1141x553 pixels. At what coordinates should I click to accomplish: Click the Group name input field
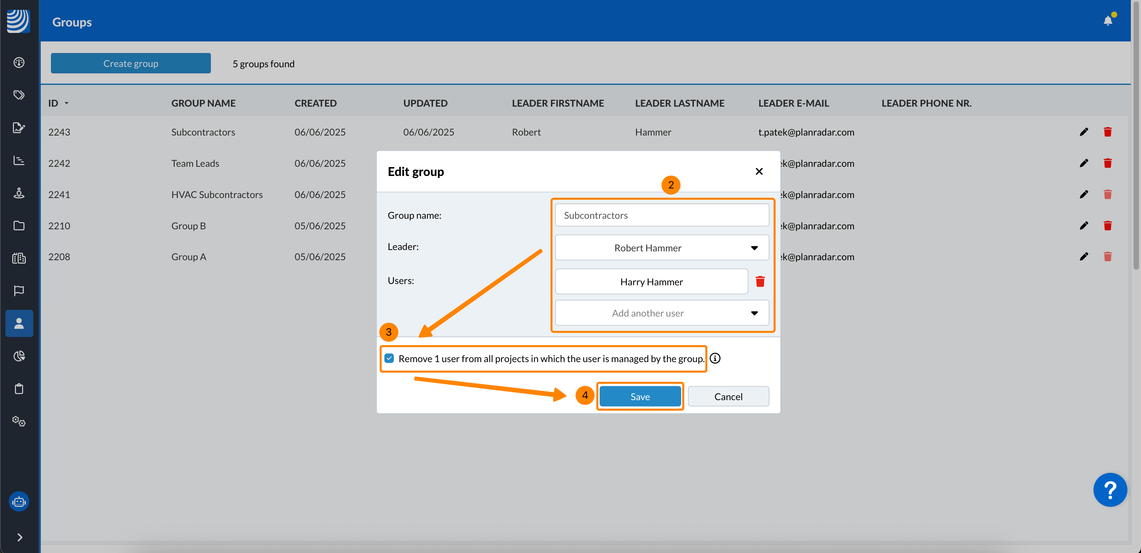coord(662,215)
